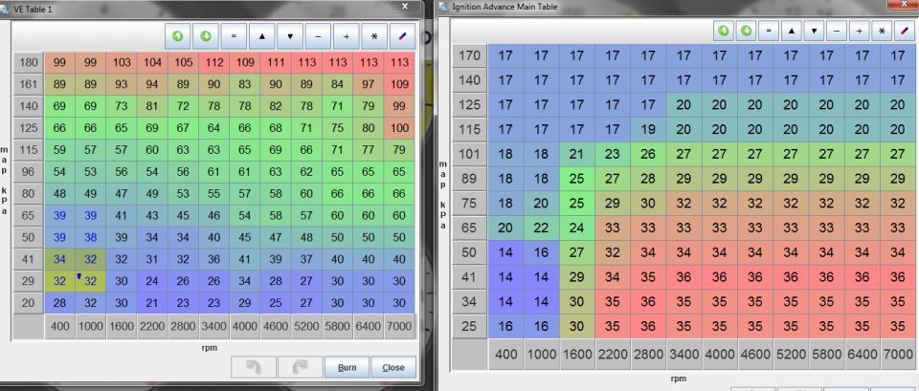Click the 96 MAP bin in VE Table 1
Screen dimensions: 919x391
pyautogui.click(x=28, y=172)
